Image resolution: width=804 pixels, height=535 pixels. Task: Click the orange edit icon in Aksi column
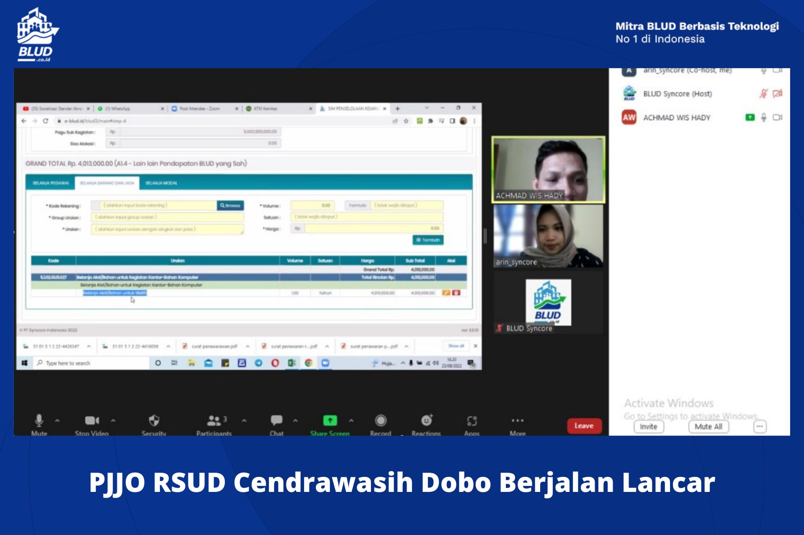[x=446, y=293]
